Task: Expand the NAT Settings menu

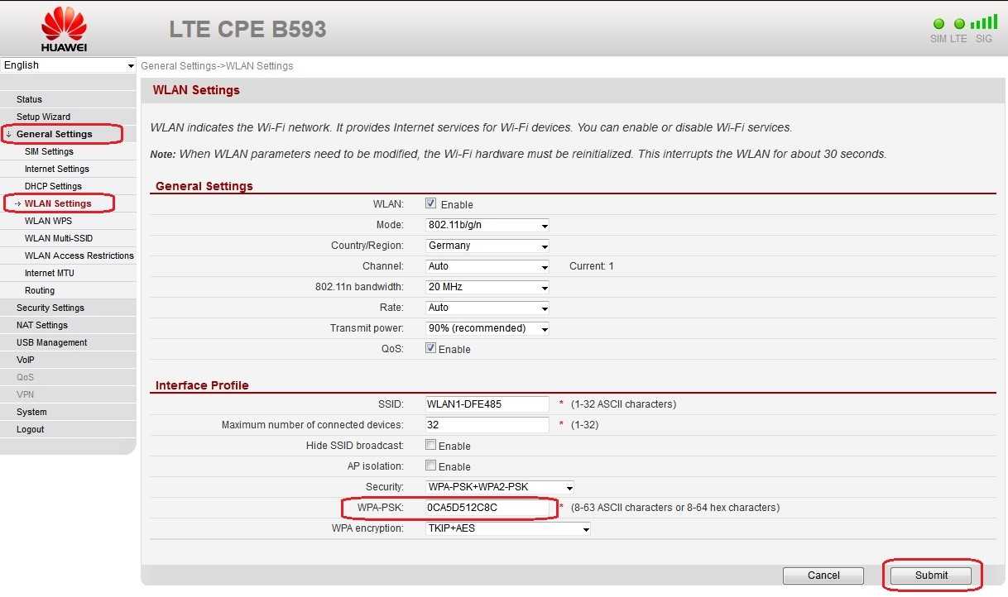Action: point(42,325)
